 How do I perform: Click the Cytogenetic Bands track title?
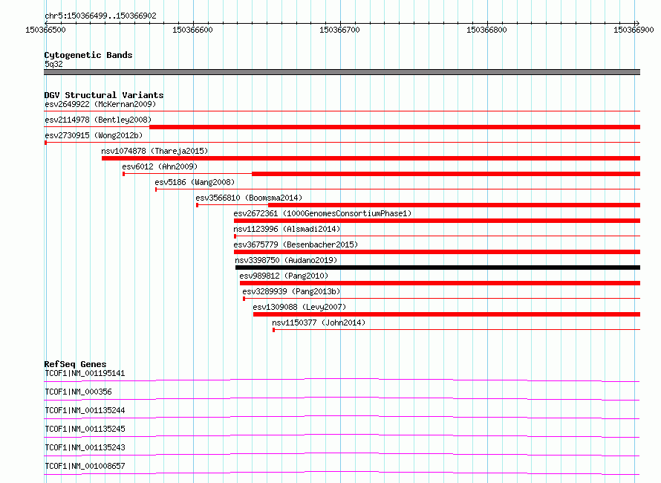pyautogui.click(x=88, y=55)
